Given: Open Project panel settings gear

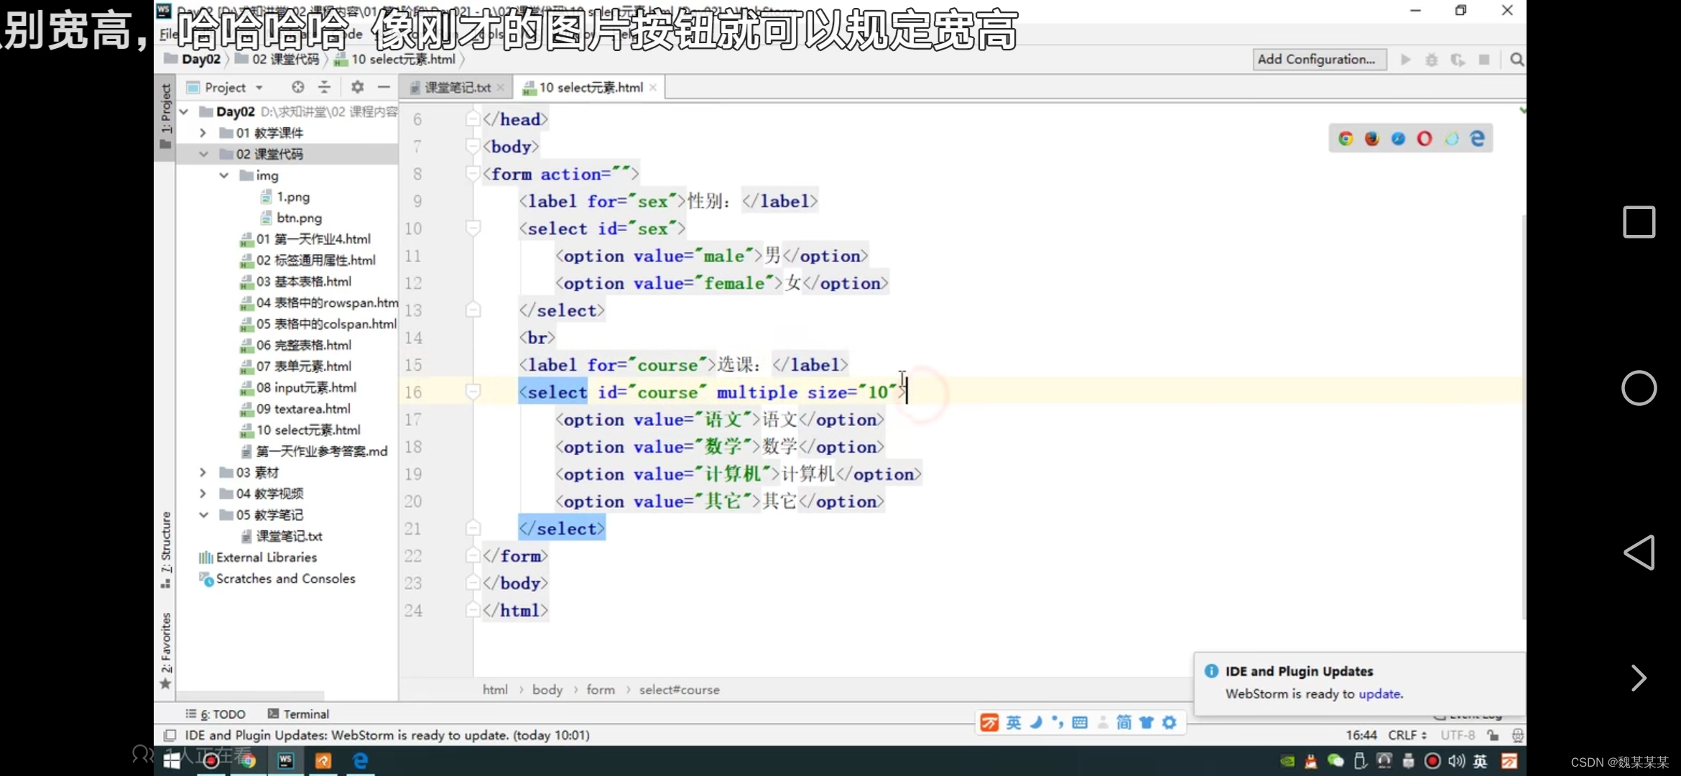Looking at the screenshot, I should 357,87.
